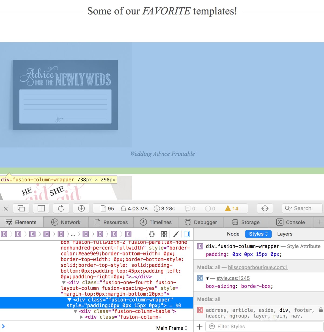Click the Style Attribute element icon
The image size is (324, 332).
pos(200,246)
